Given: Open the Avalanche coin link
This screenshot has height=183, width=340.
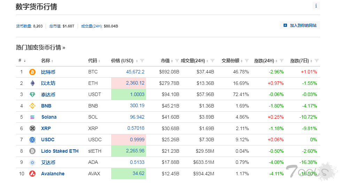Looking at the screenshot, I should 53,174.
